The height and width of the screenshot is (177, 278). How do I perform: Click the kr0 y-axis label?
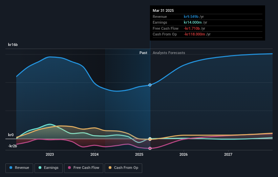(x=11, y=135)
